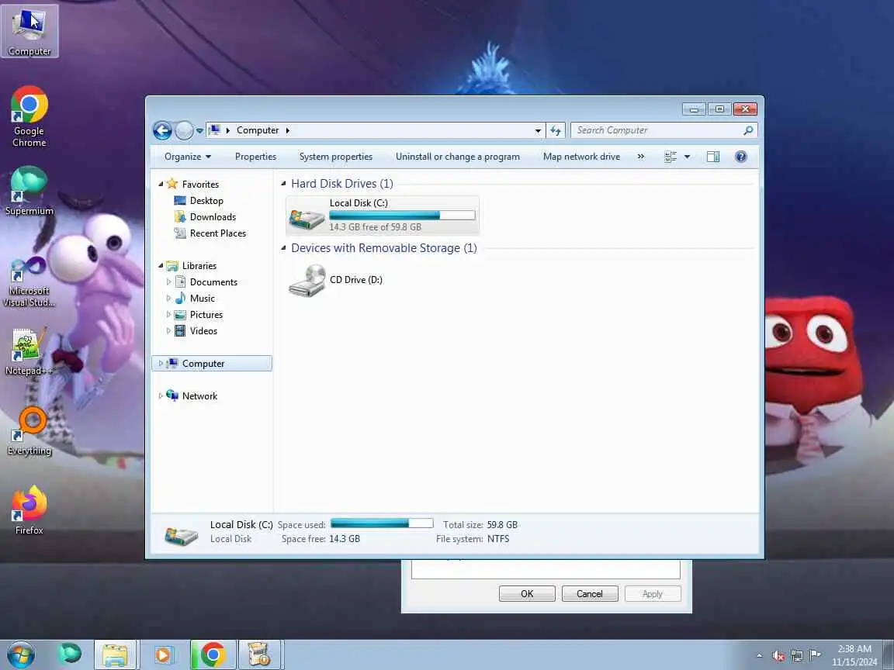The height and width of the screenshot is (670, 894).
Task: Expand the Documents library node
Action: tap(168, 282)
